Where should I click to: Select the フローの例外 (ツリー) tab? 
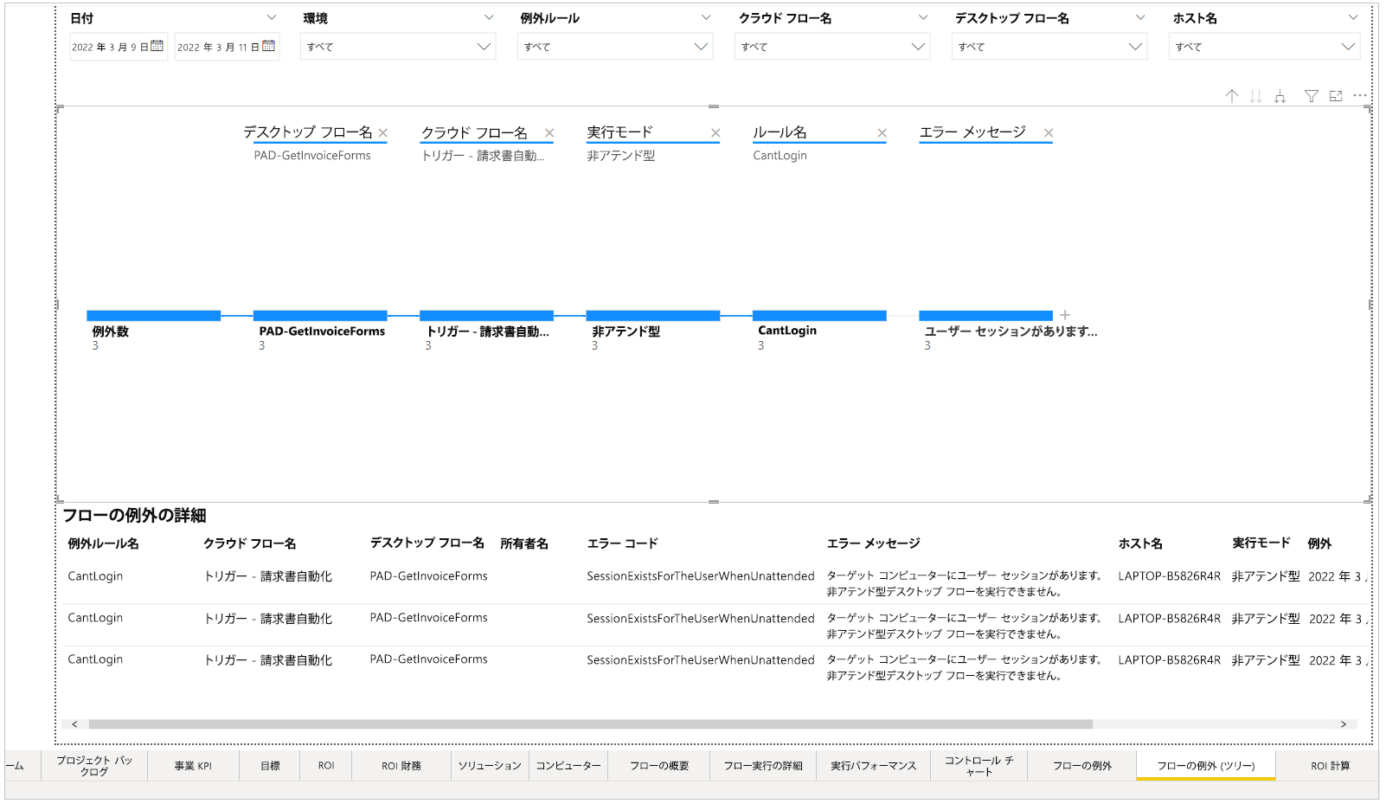(1206, 766)
